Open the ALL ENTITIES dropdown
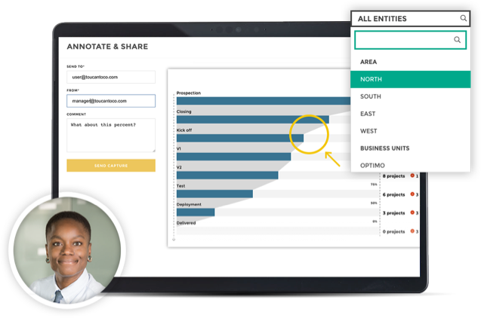The image size is (481, 318). click(x=408, y=19)
